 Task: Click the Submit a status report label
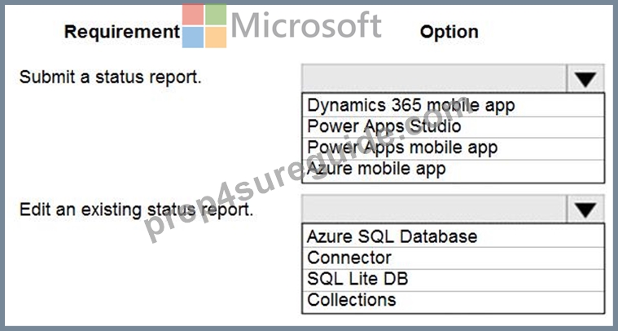coord(111,77)
